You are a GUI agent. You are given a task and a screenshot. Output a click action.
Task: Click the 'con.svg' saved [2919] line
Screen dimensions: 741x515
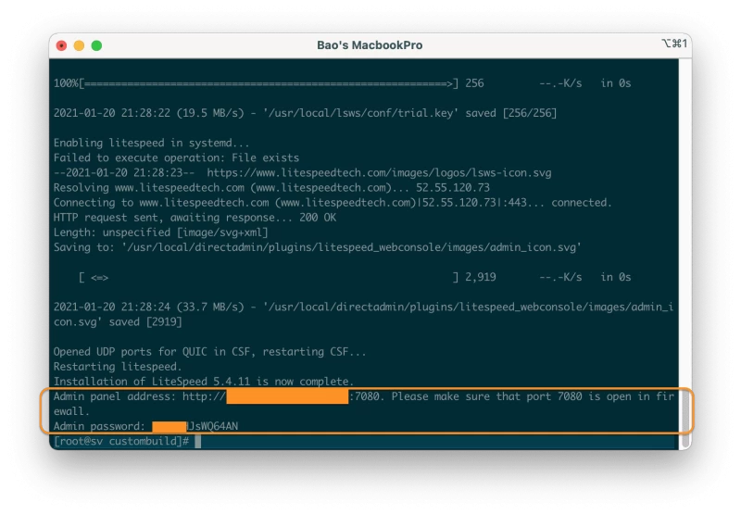(x=118, y=322)
